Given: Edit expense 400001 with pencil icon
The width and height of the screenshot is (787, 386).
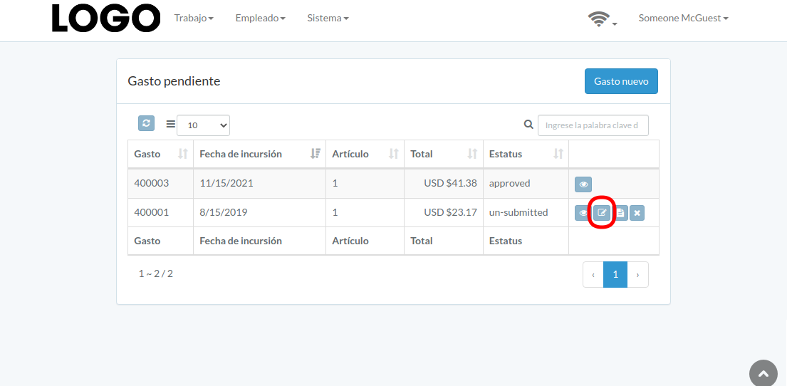Looking at the screenshot, I should (602, 214).
